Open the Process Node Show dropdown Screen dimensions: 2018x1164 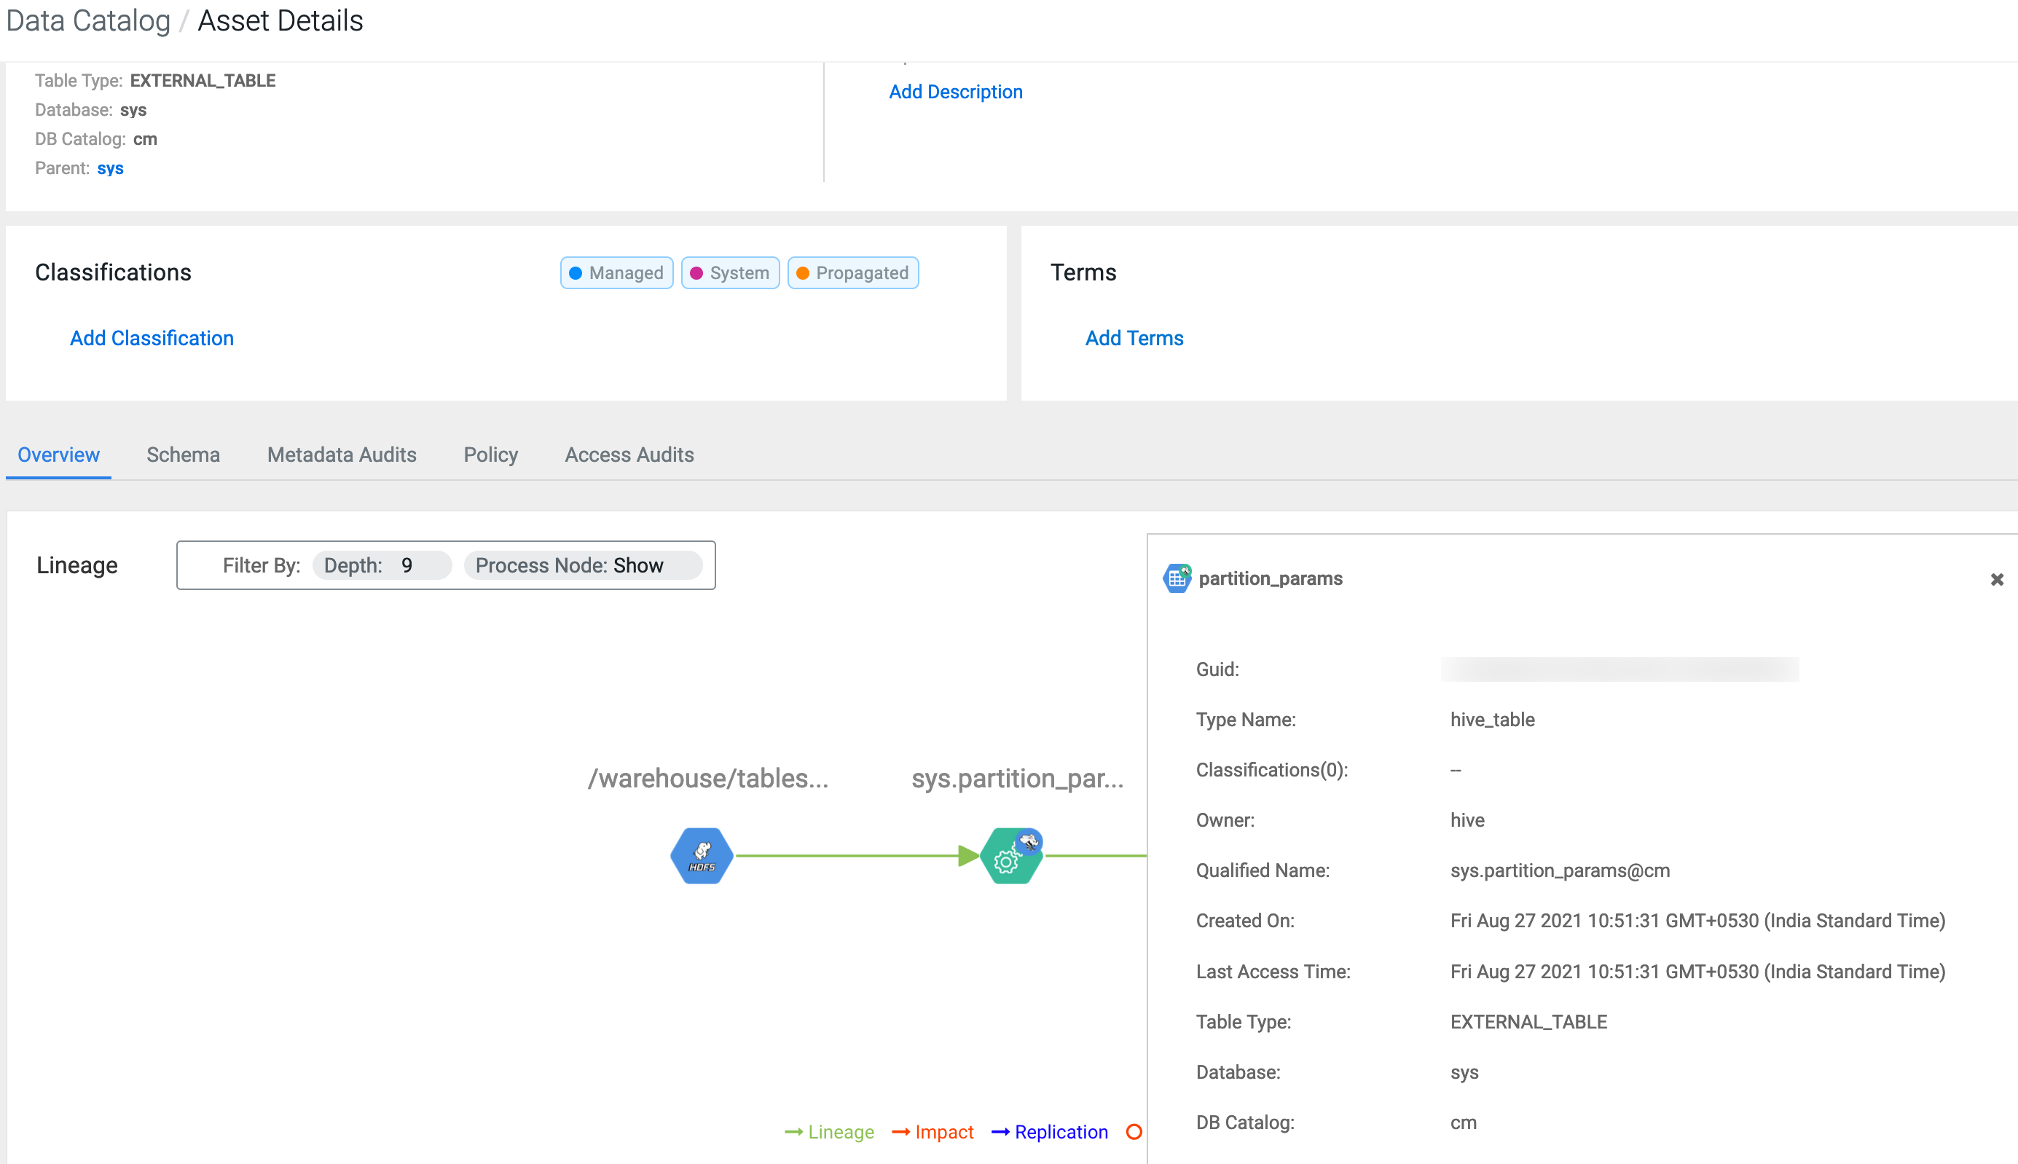(x=582, y=565)
